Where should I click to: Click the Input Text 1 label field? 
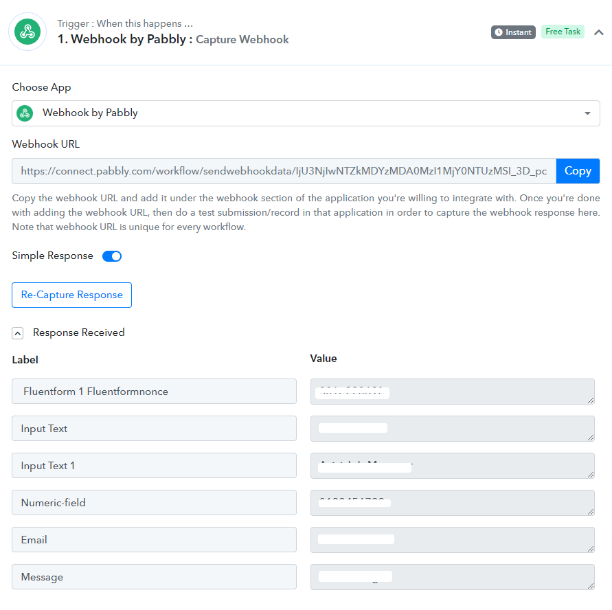[x=154, y=465]
